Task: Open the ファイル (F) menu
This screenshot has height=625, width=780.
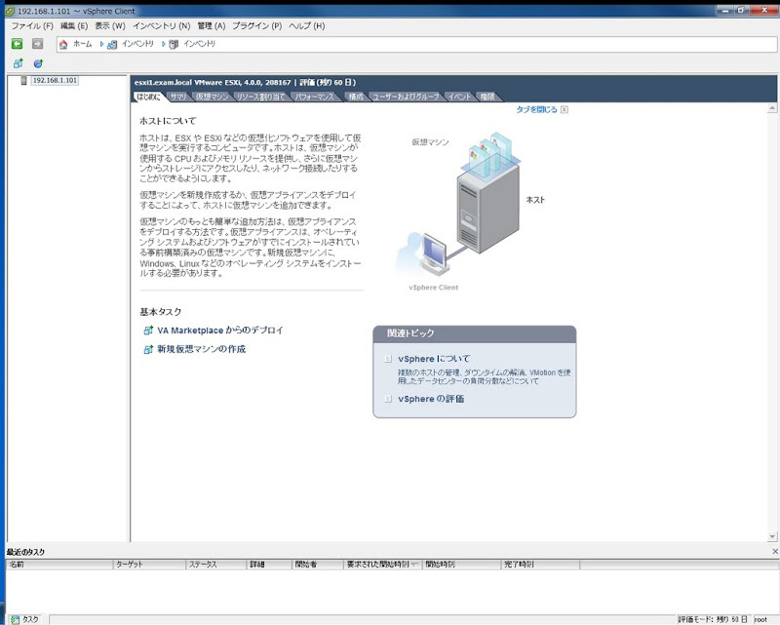Action: (x=32, y=26)
